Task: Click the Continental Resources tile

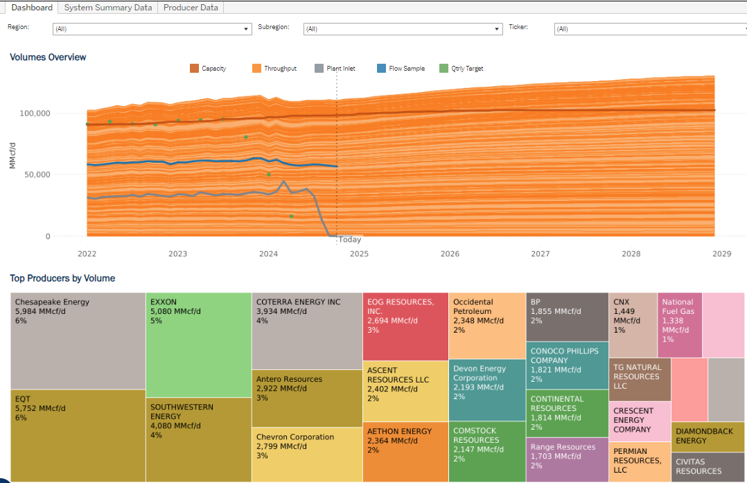Action: 568,414
